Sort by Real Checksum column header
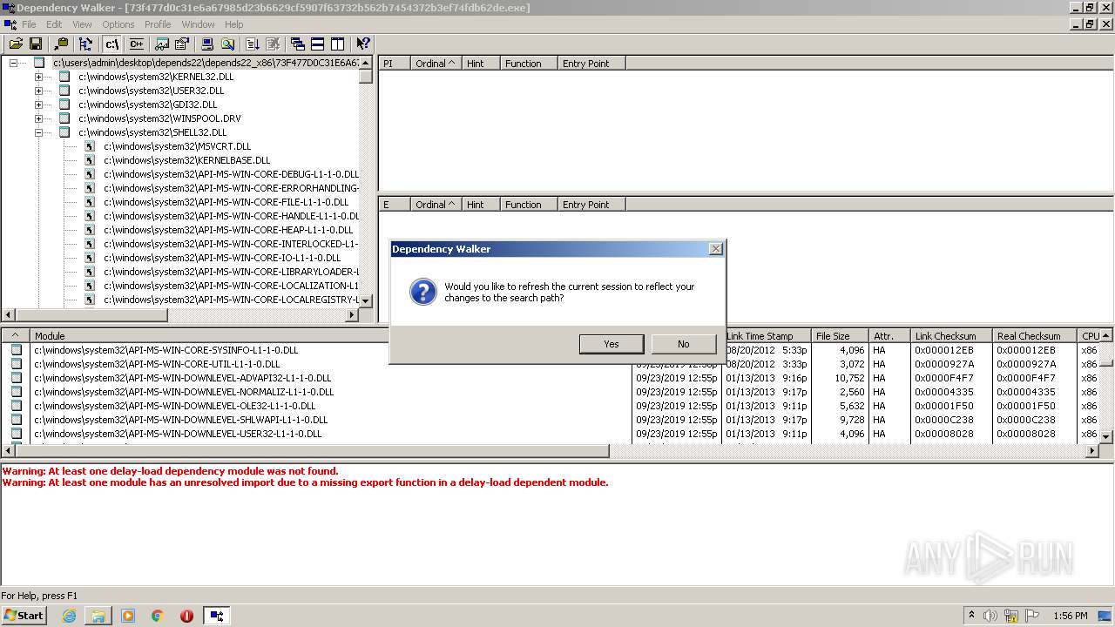 1034,335
